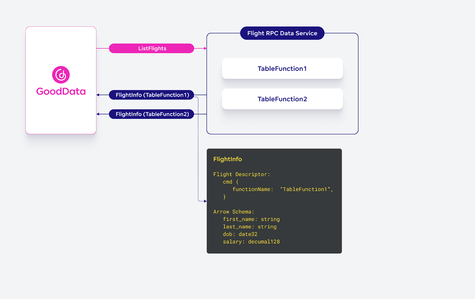Screen dimensions: 475x299
Task: Click the Flight Descriptor line
Action: tap(242, 175)
